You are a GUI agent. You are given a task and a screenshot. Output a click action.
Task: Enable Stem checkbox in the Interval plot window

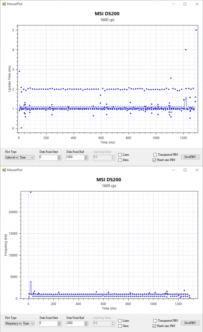coord(120,160)
